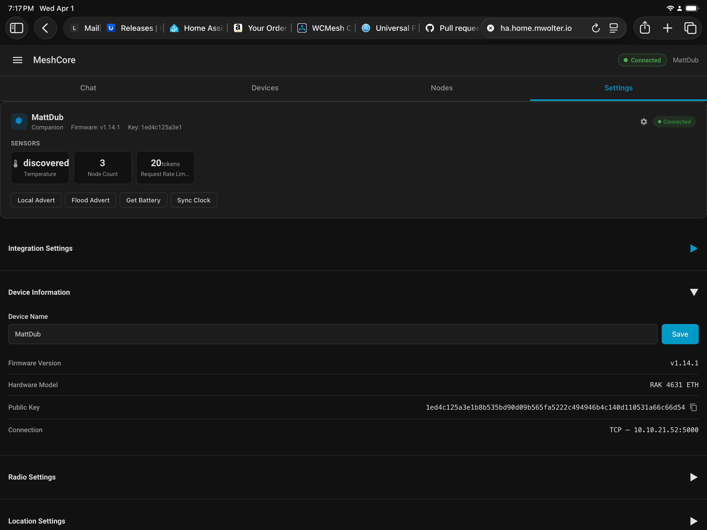Reload the ha.home.mwolter.io page
This screenshot has height=530, width=707.
(x=595, y=28)
